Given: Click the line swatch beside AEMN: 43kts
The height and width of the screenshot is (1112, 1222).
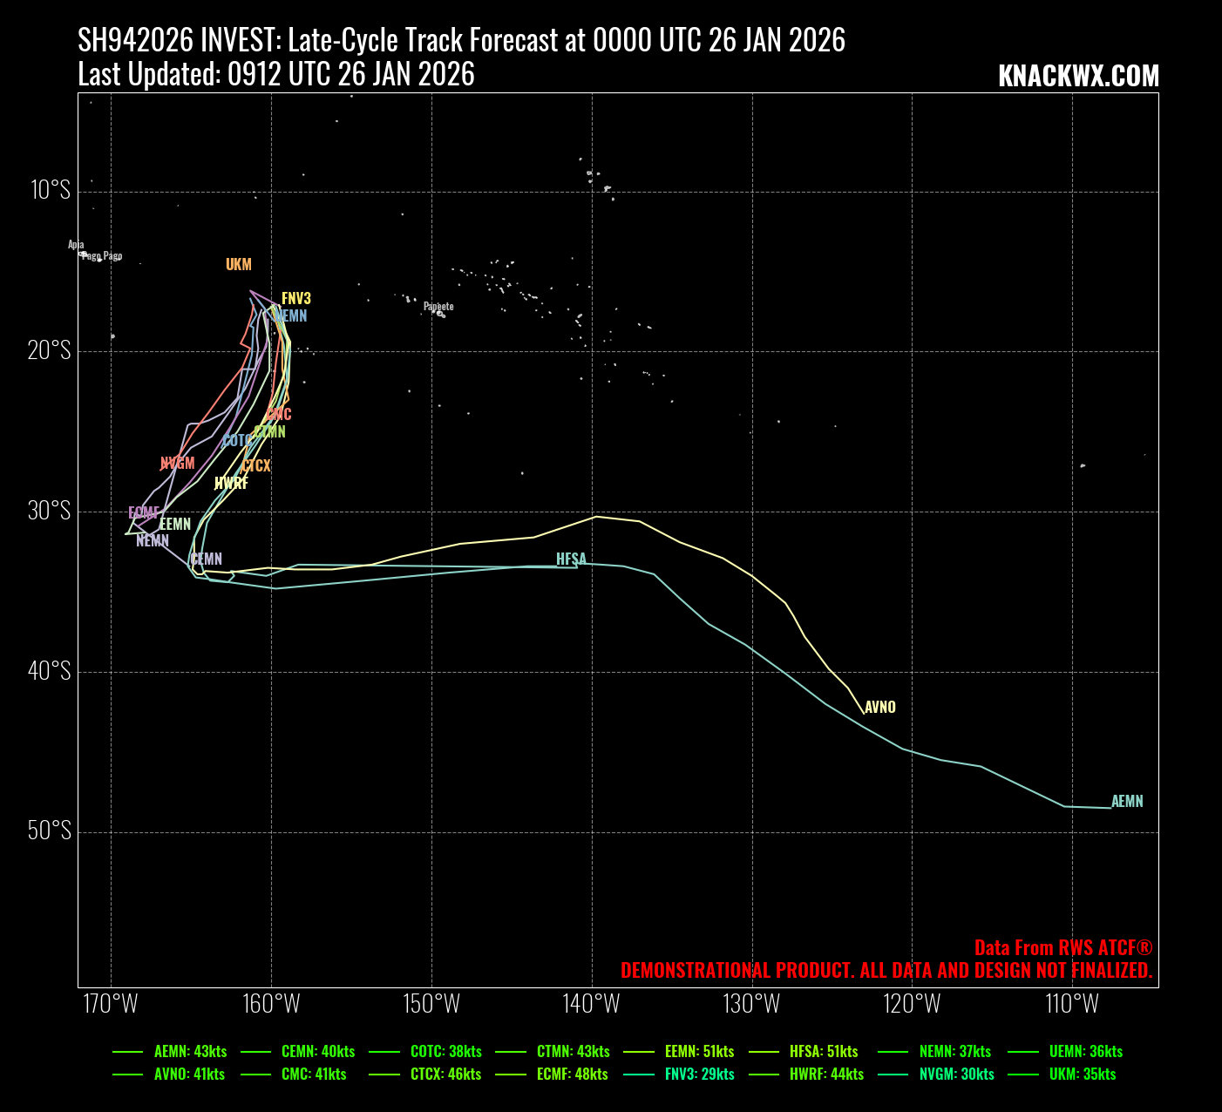Looking at the screenshot, I should (x=127, y=1052).
